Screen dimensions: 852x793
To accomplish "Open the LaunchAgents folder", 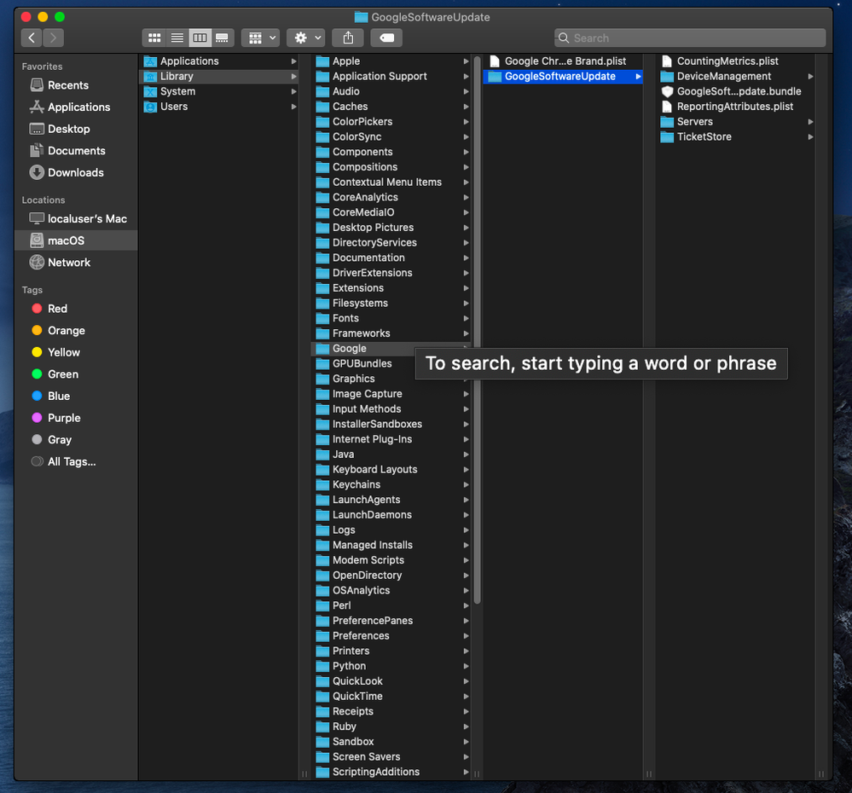I will point(391,500).
